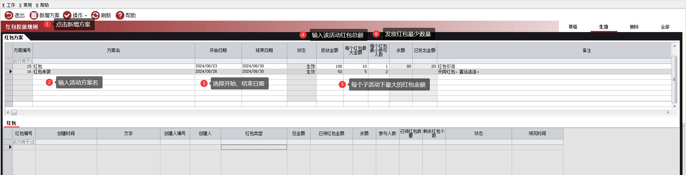
Task: Click the 帮助 question mark icon
Action: coord(120,15)
